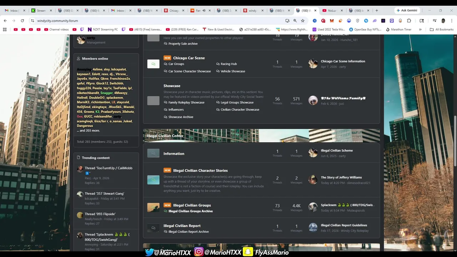This screenshot has height=257, width=457.
Task: Open the Car Groups subforum
Action: 176,64
